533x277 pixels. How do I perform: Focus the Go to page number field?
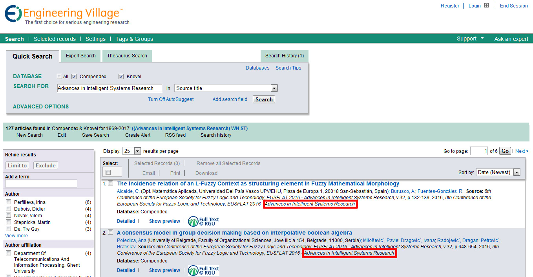[x=479, y=151]
